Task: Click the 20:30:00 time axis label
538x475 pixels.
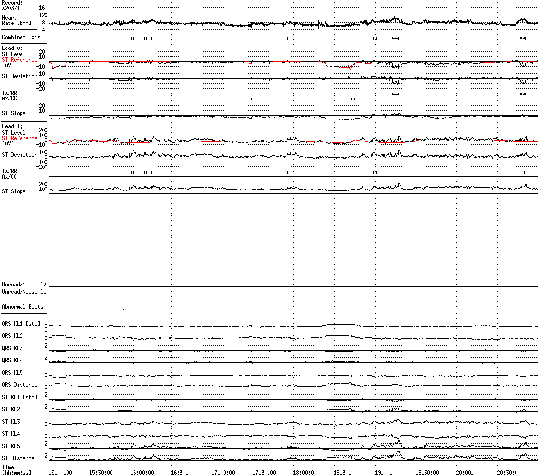Action: pos(510,473)
